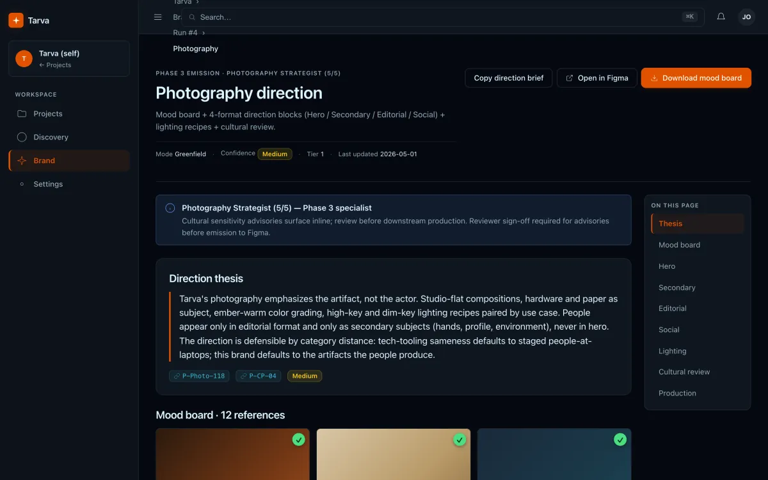This screenshot has width=768, height=480.
Task: Go back to Projects link
Action: point(55,65)
